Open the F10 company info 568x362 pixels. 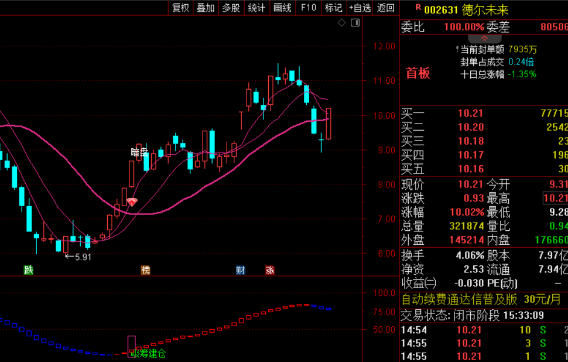coord(308,8)
